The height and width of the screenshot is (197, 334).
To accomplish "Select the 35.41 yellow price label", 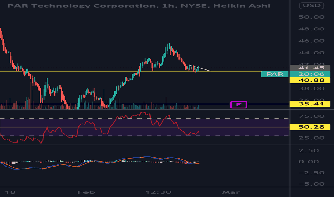I will point(310,104).
